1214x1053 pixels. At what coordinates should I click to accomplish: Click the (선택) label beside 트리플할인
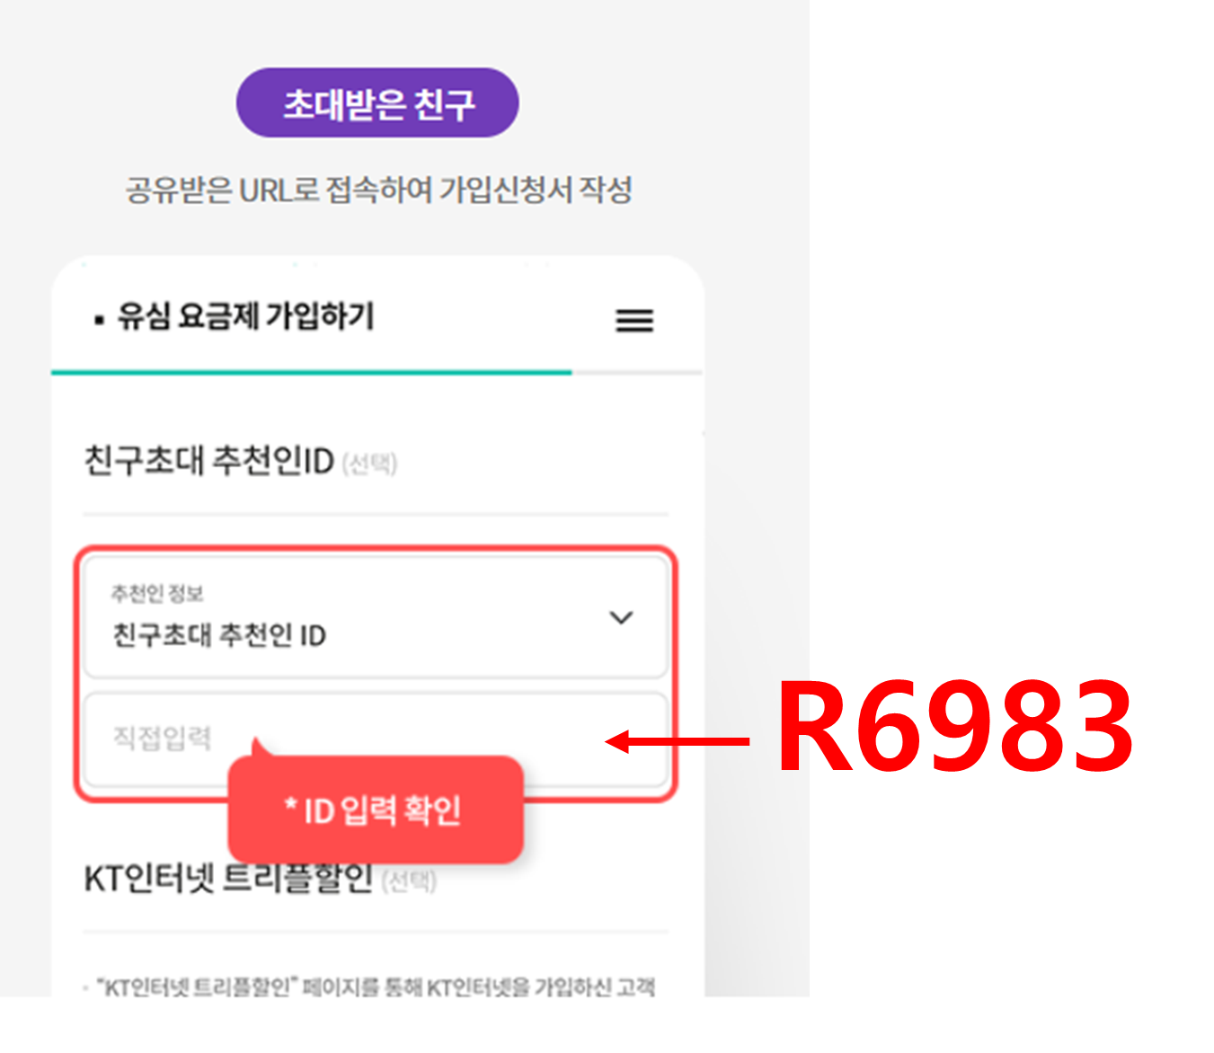[409, 881]
